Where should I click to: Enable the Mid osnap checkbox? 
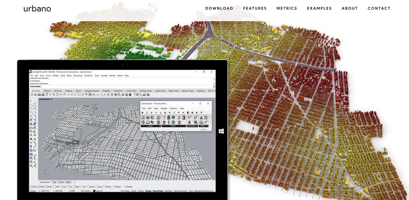coord(54,186)
